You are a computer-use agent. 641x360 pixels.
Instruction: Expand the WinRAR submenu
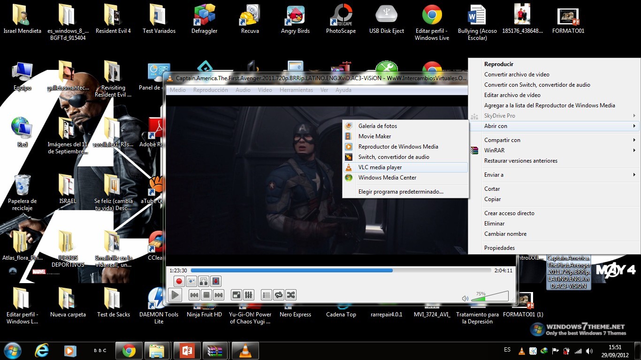554,150
